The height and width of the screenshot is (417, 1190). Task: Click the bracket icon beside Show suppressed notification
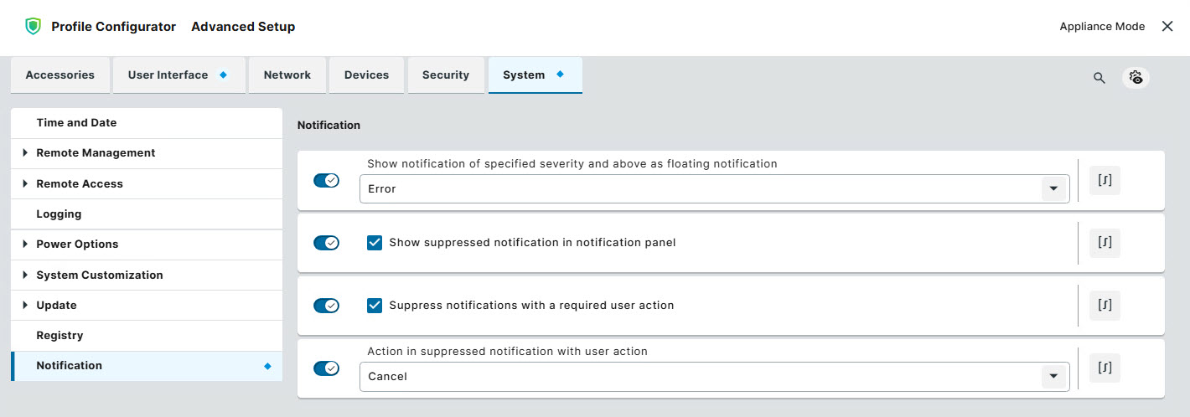coord(1105,243)
